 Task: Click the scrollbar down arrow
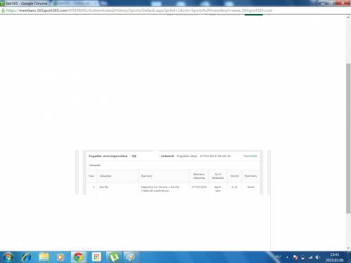(348, 248)
